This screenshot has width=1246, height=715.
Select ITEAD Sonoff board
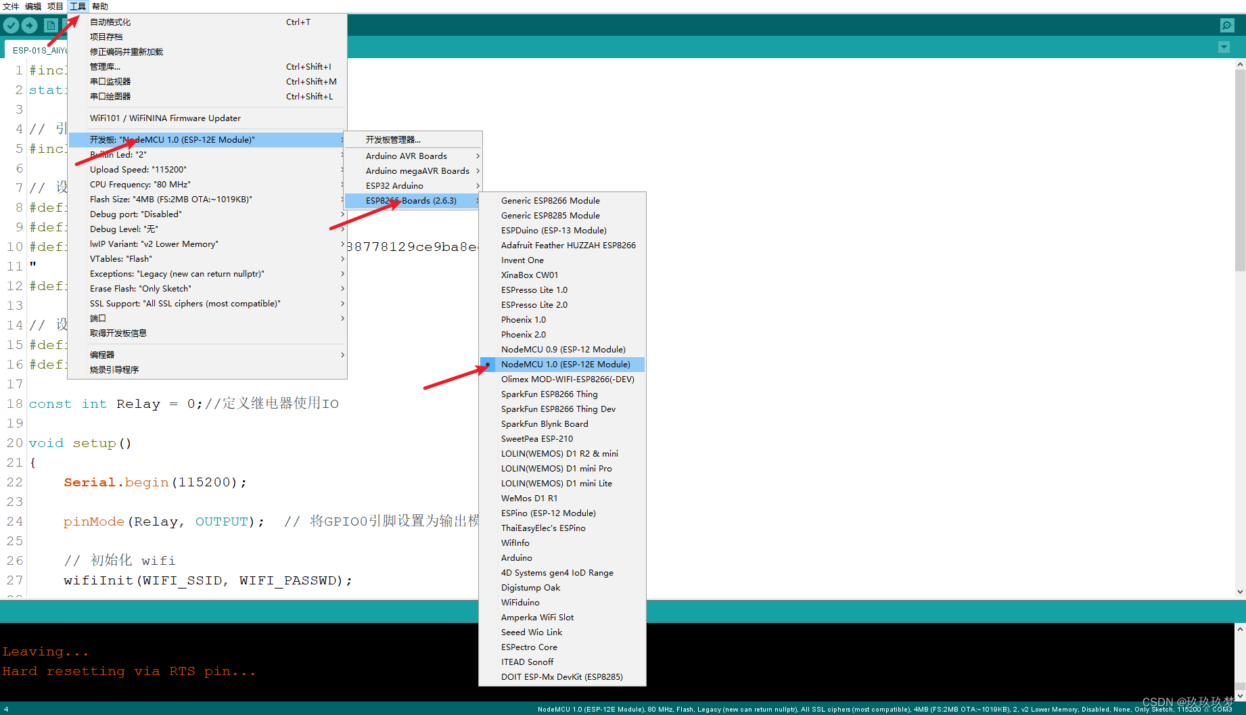[x=562, y=662]
